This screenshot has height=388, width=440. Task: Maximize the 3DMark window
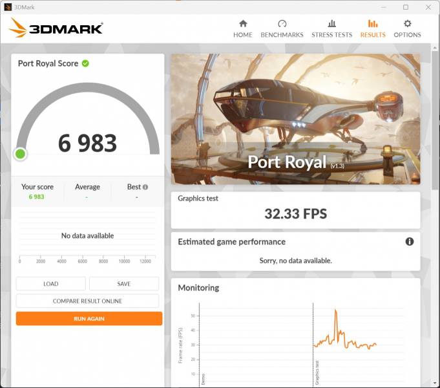click(406, 7)
